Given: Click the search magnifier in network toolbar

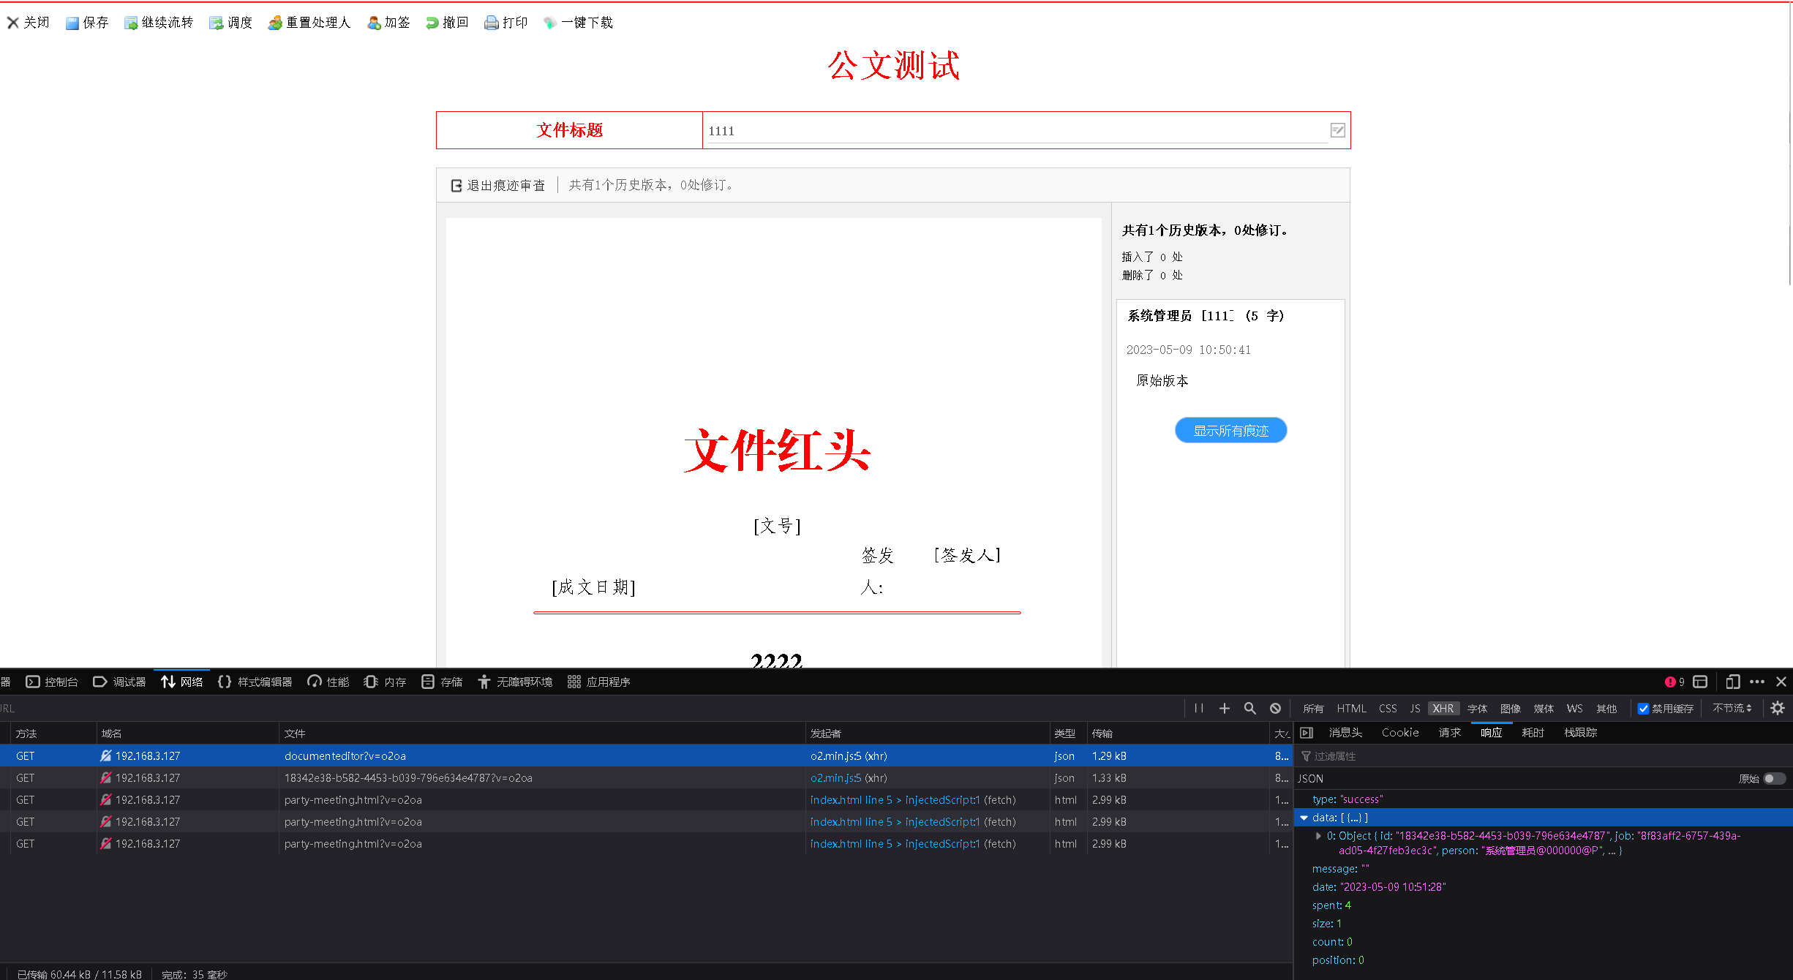Looking at the screenshot, I should [1249, 708].
